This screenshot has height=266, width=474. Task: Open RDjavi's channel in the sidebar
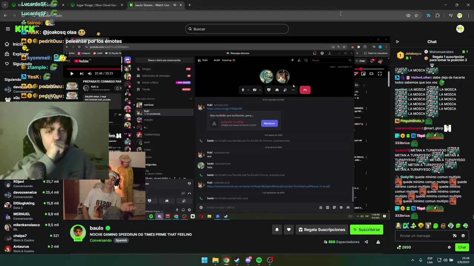[31, 184]
